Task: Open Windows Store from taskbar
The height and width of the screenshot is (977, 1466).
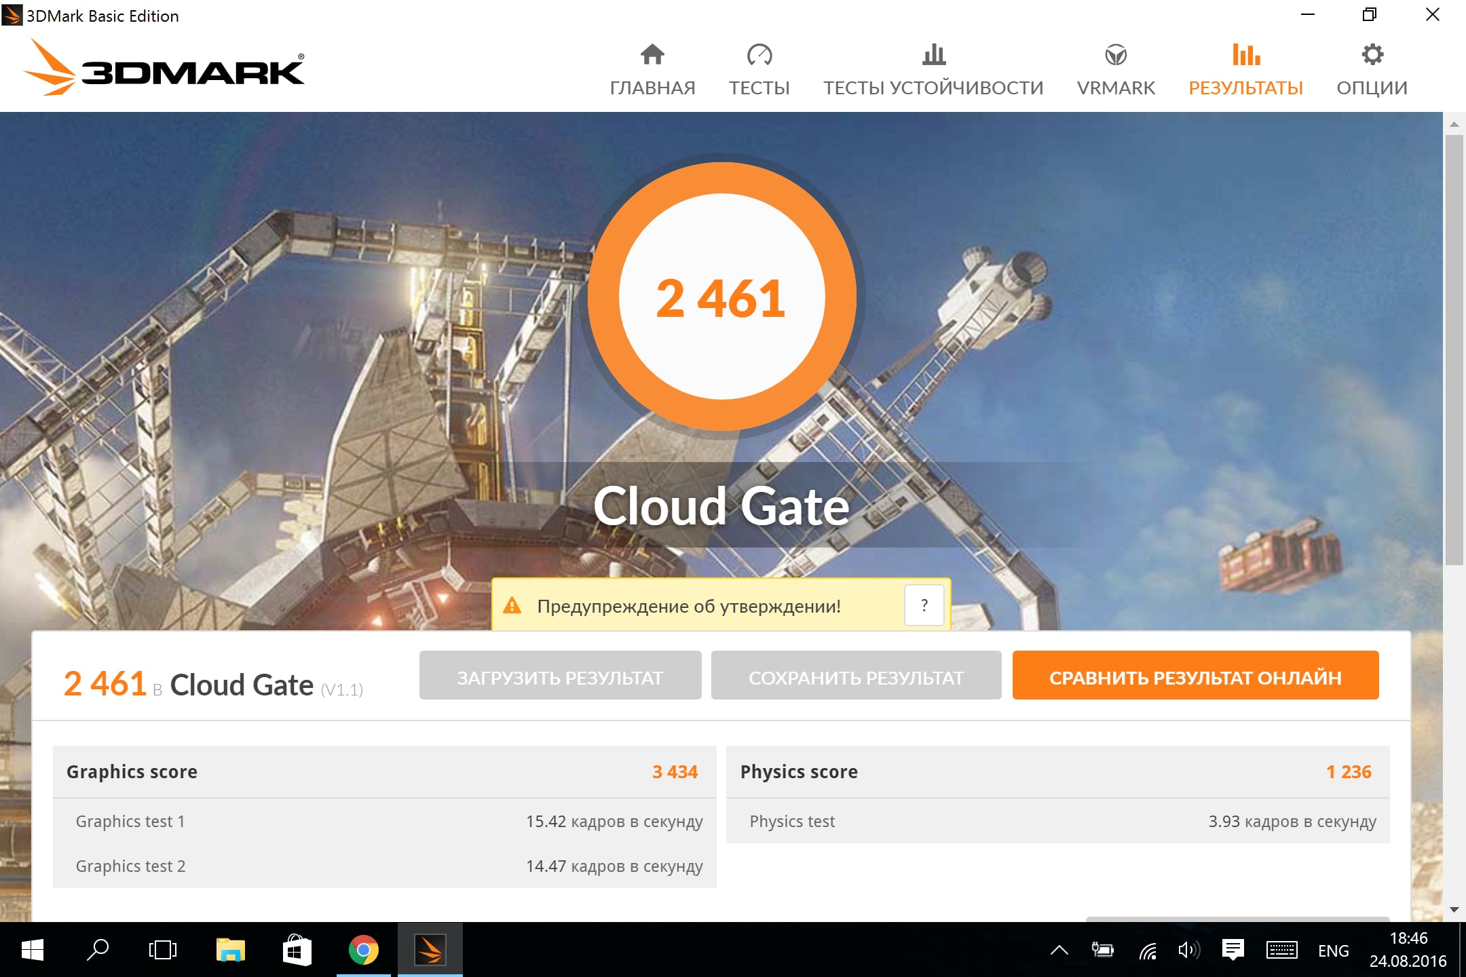Action: tap(297, 950)
